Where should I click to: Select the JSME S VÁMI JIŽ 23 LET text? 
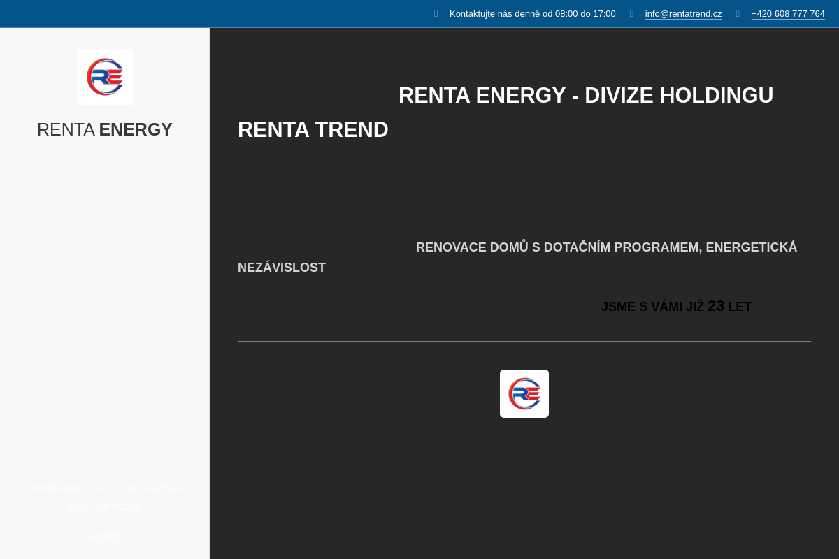676,306
